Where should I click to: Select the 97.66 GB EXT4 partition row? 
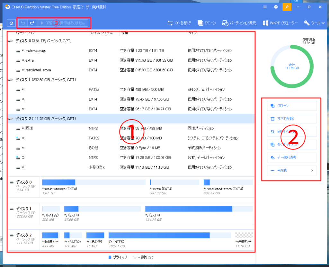pyautogui.click(x=131, y=99)
